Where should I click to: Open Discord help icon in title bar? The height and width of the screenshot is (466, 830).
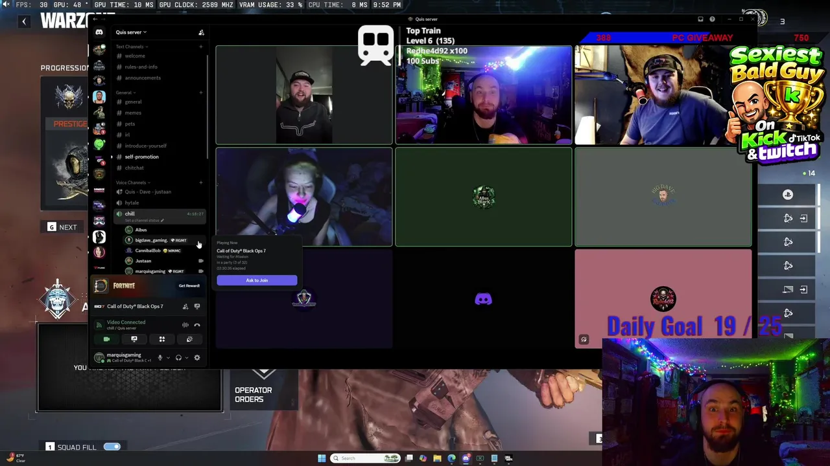pos(712,19)
